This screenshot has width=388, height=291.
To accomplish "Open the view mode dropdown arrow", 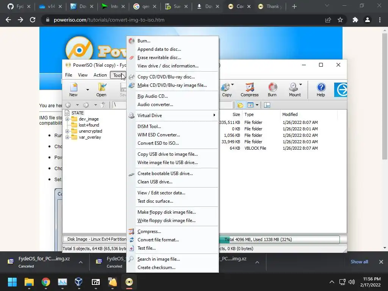I will point(257,105).
